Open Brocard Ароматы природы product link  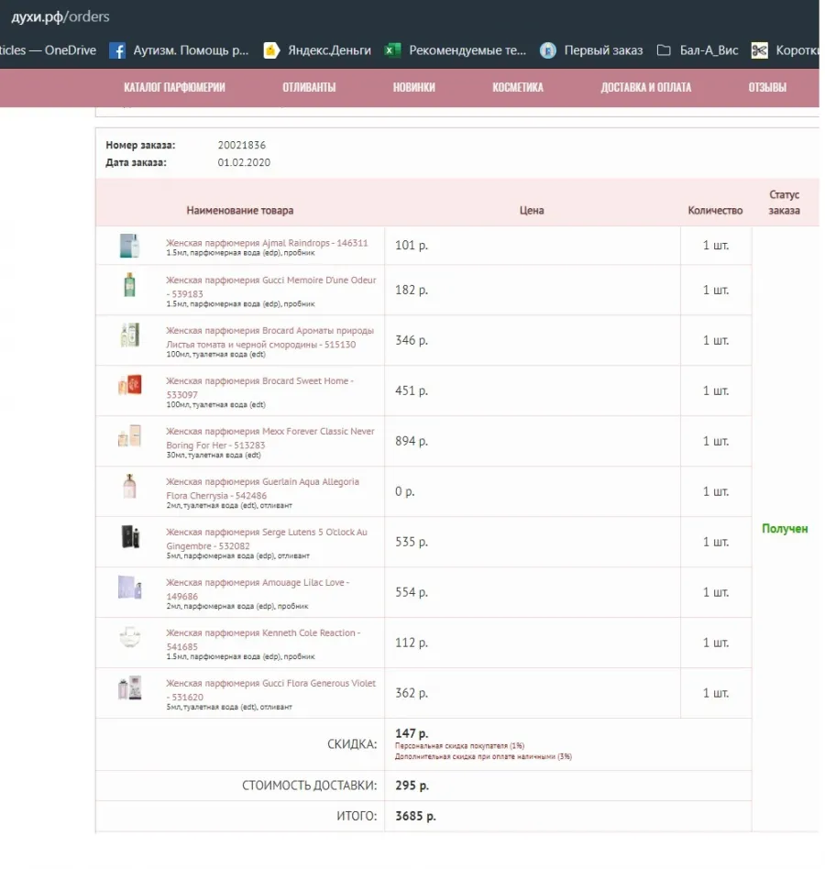pyautogui.click(x=269, y=337)
